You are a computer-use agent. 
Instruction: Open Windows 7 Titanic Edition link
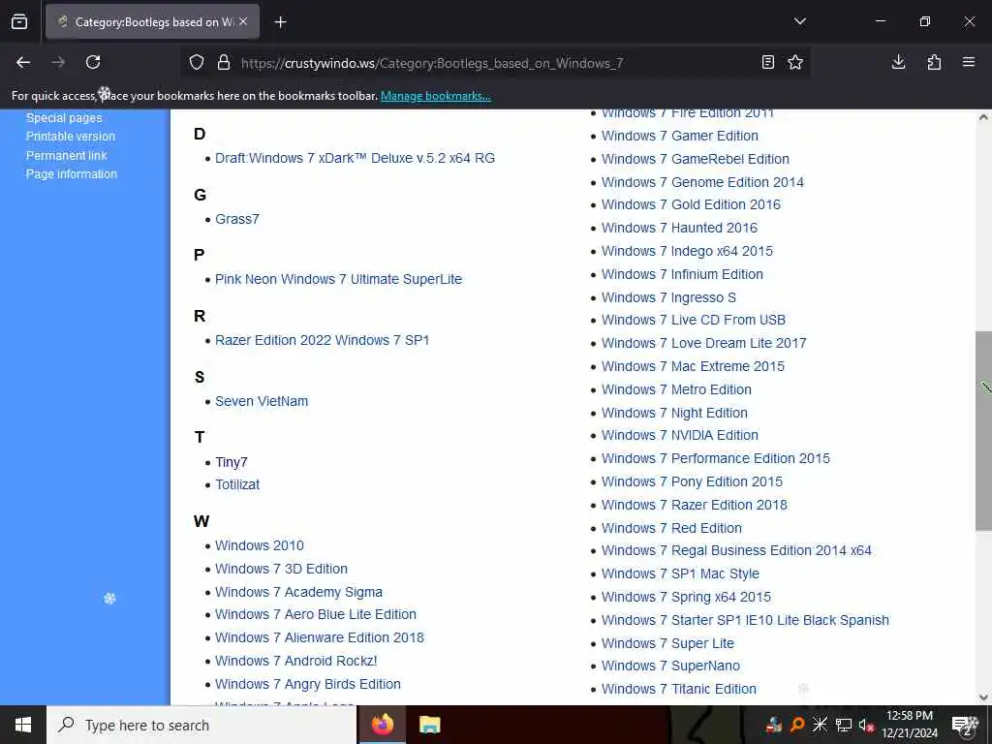pos(679,689)
